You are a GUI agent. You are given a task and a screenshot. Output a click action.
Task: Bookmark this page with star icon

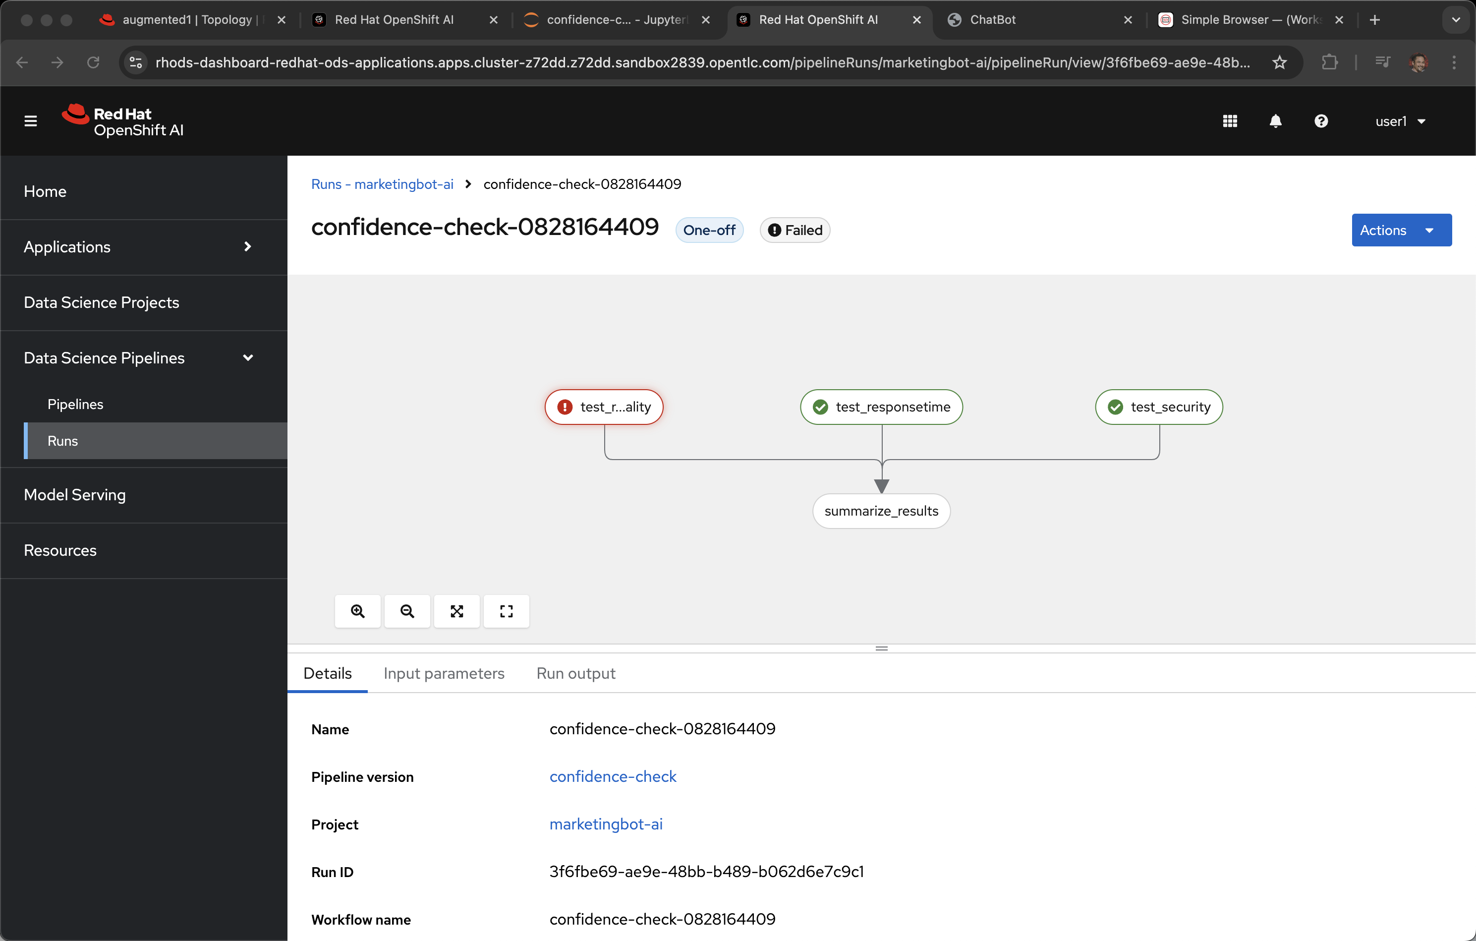tap(1279, 62)
